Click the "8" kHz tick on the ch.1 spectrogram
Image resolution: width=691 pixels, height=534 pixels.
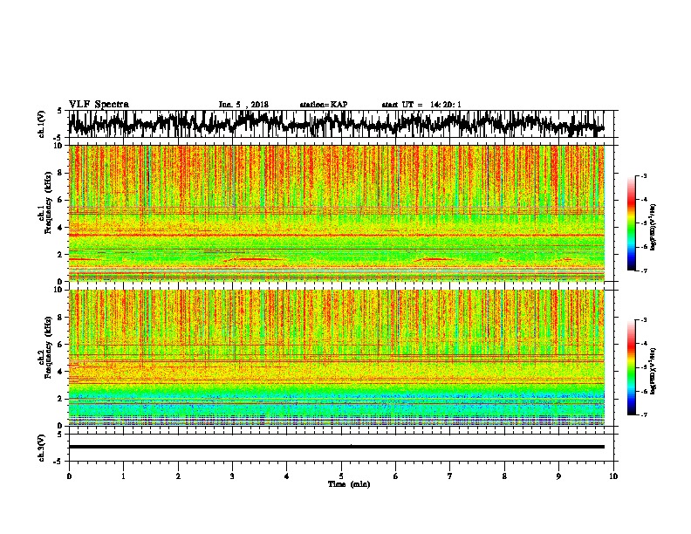60,173
